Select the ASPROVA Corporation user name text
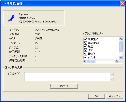 coord(47,30)
